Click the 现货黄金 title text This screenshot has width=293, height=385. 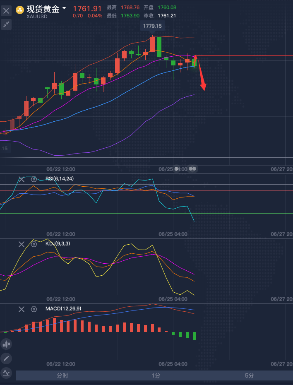click(43, 10)
